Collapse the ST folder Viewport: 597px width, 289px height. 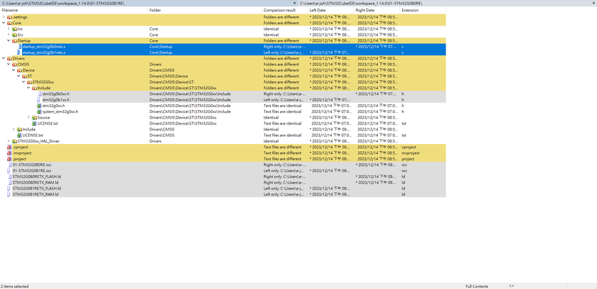(19, 76)
